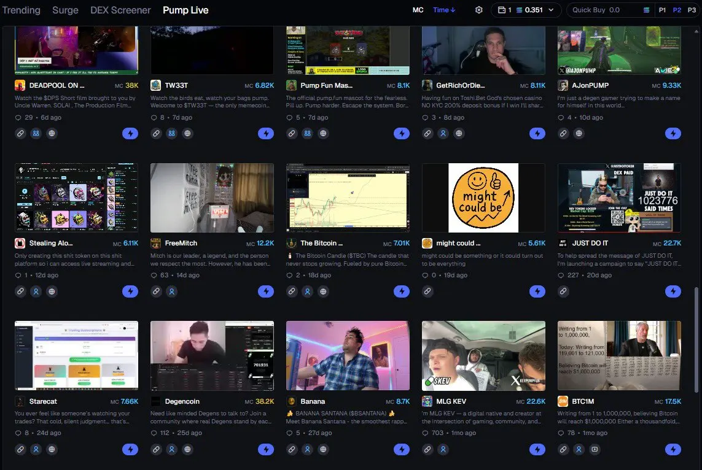The height and width of the screenshot is (470, 702).
Task: Click the Starecat 7.66K market cap
Action: point(125,401)
